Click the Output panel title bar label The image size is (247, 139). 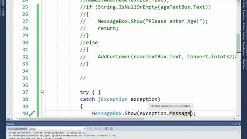(x=10, y=124)
